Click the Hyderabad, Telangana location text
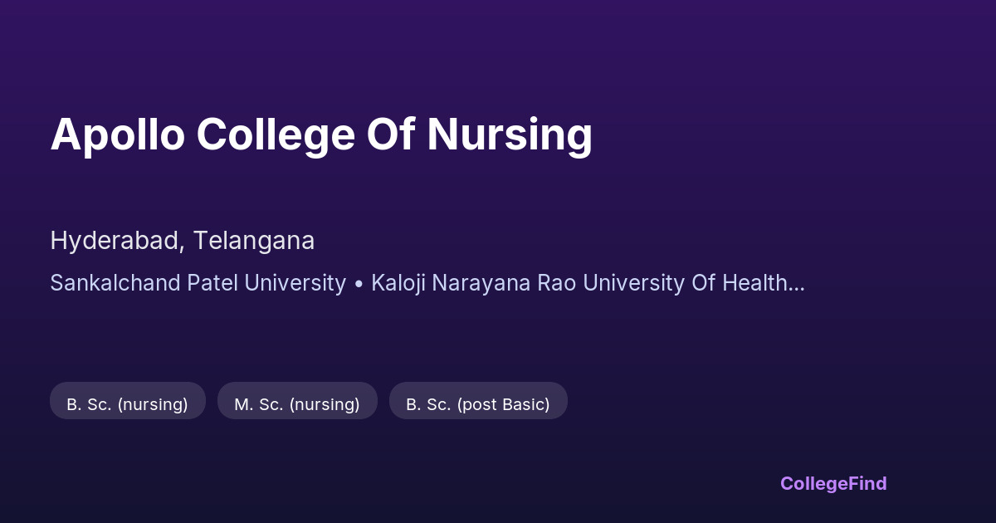Viewport: 996px width, 523px height. (182, 241)
